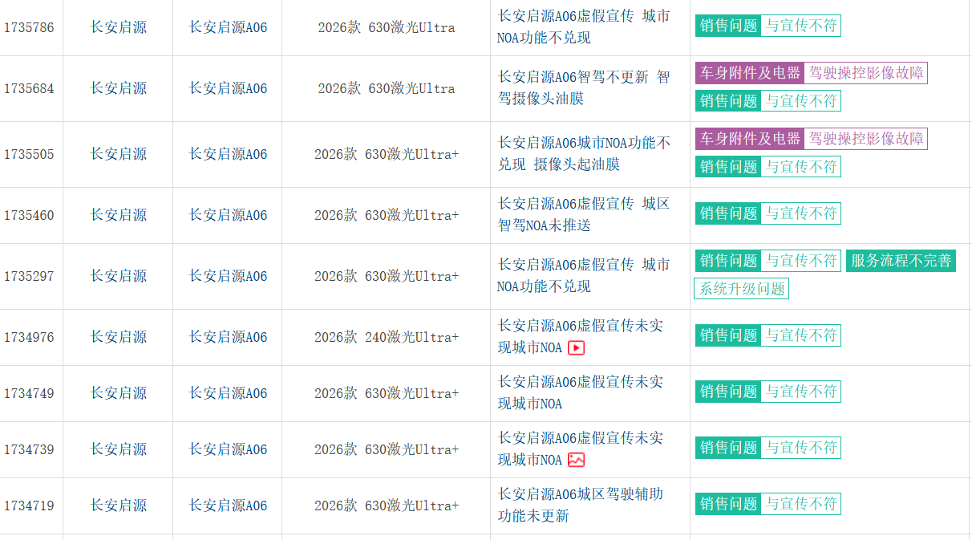Click 销售问题 与宣传不符 tag in row 1735460

tap(767, 213)
